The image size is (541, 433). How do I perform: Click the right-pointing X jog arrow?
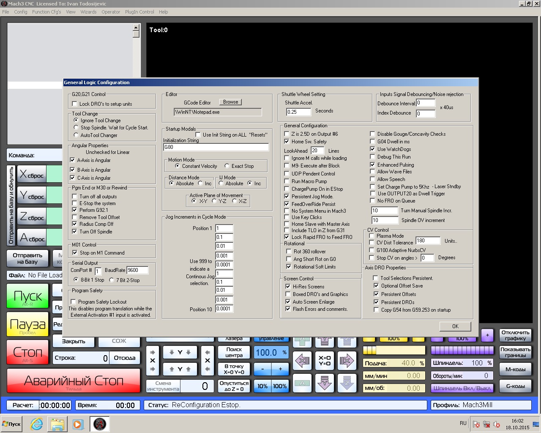point(347,361)
